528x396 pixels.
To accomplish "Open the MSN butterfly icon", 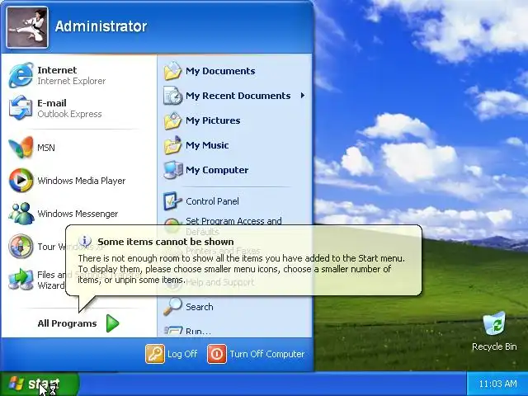I will 21,147.
